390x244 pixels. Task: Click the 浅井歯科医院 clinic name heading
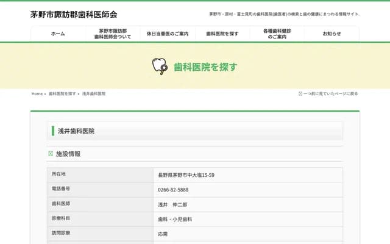76,131
